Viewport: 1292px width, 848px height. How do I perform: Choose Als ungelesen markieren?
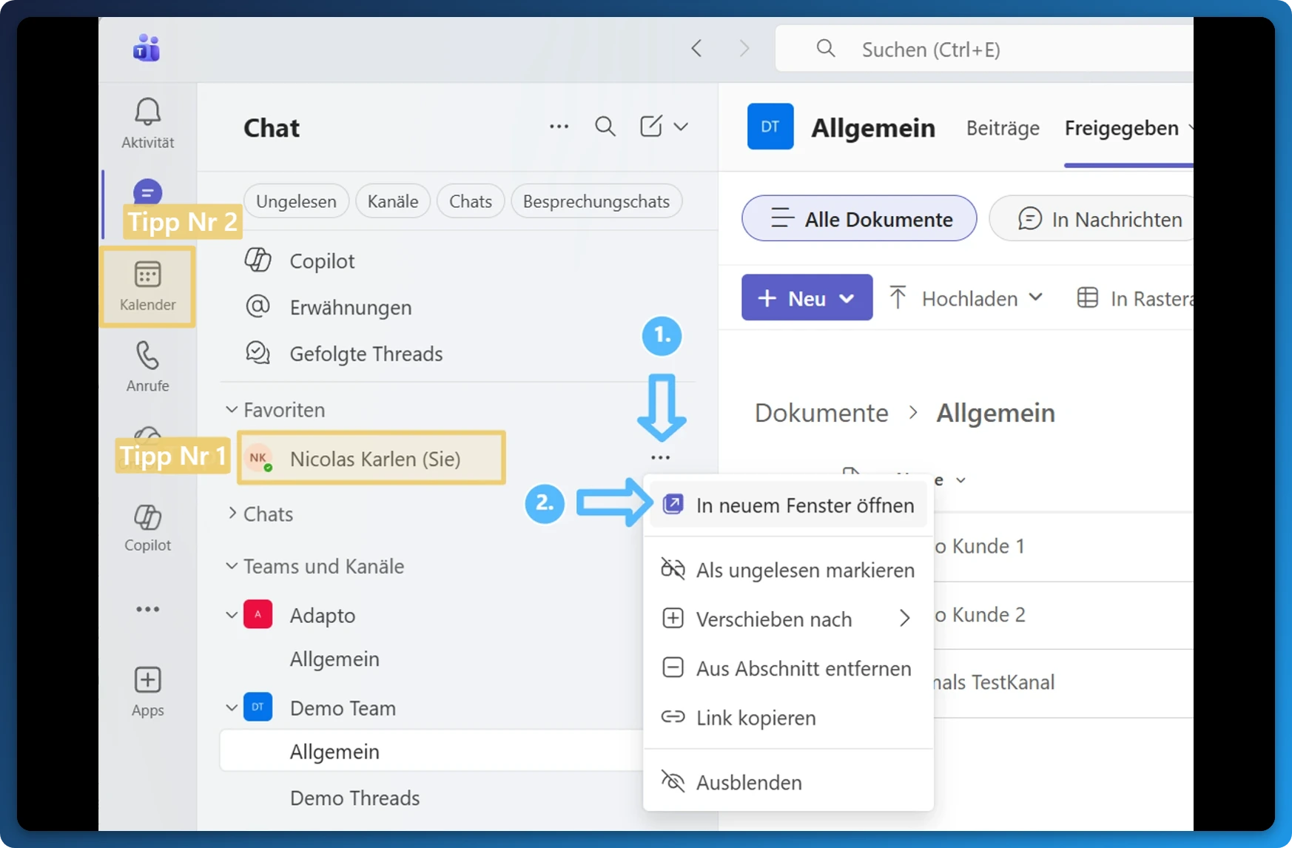pos(787,570)
